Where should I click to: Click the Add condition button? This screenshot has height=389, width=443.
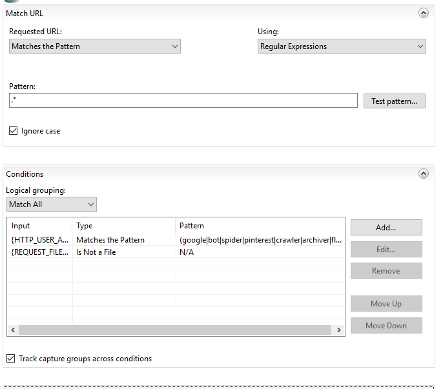(386, 227)
